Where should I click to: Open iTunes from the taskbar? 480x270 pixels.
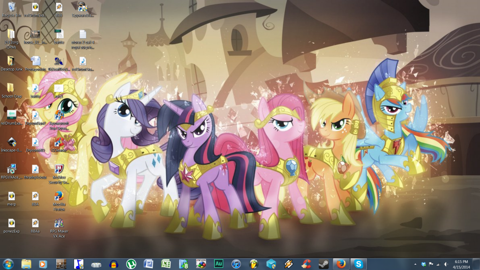pos(236,264)
